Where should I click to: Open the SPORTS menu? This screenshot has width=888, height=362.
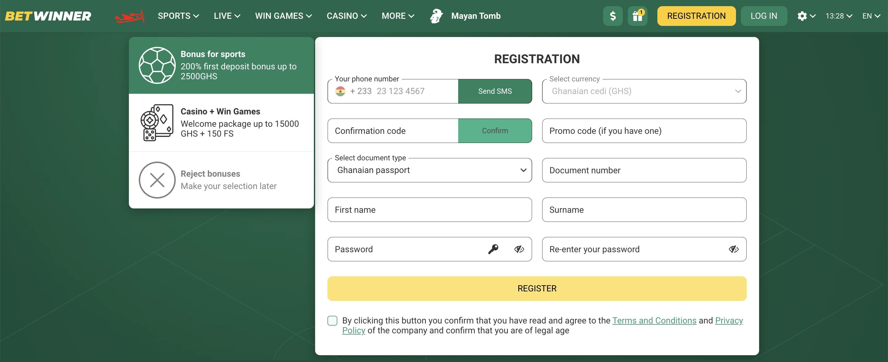(178, 16)
